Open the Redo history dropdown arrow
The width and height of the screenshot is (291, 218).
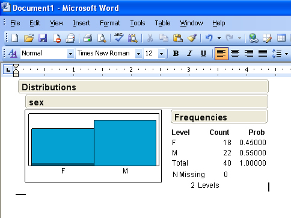tap(239, 38)
